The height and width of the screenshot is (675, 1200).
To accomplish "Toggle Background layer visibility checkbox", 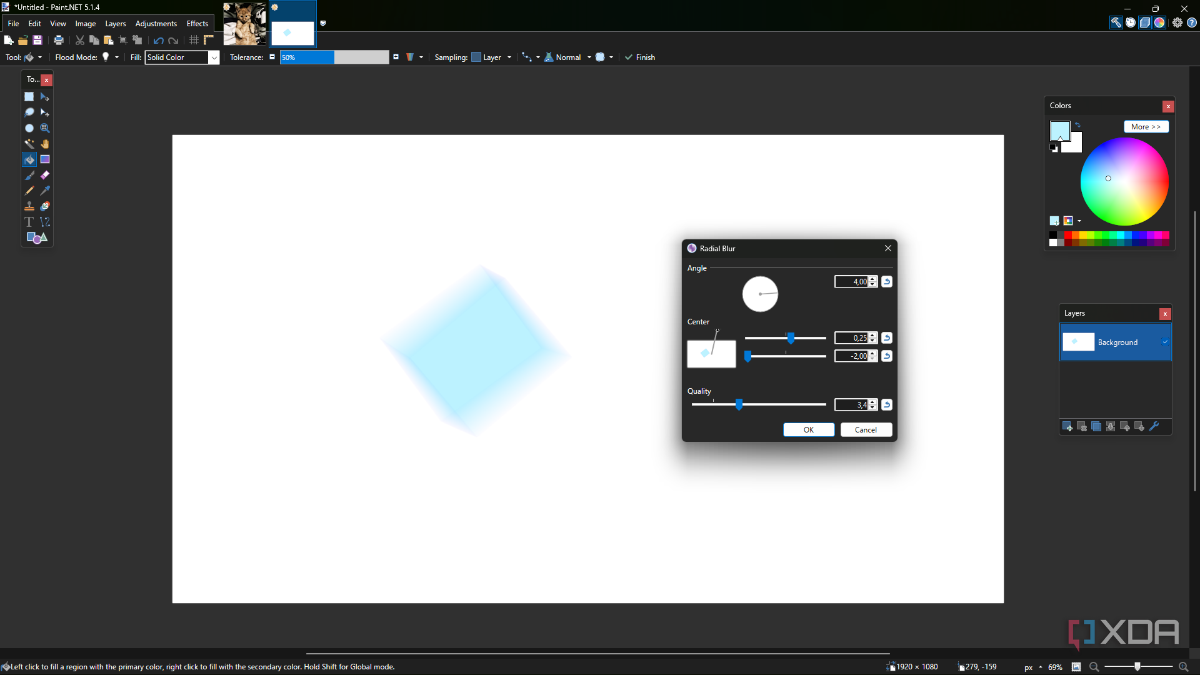I will 1165,342.
